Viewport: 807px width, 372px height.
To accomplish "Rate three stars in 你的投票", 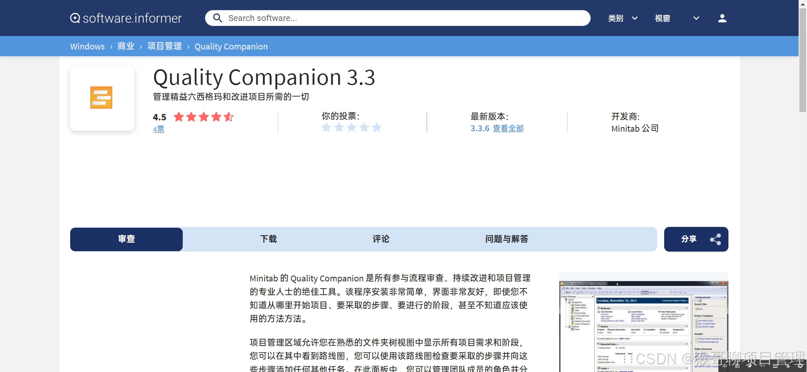I will coord(352,127).
